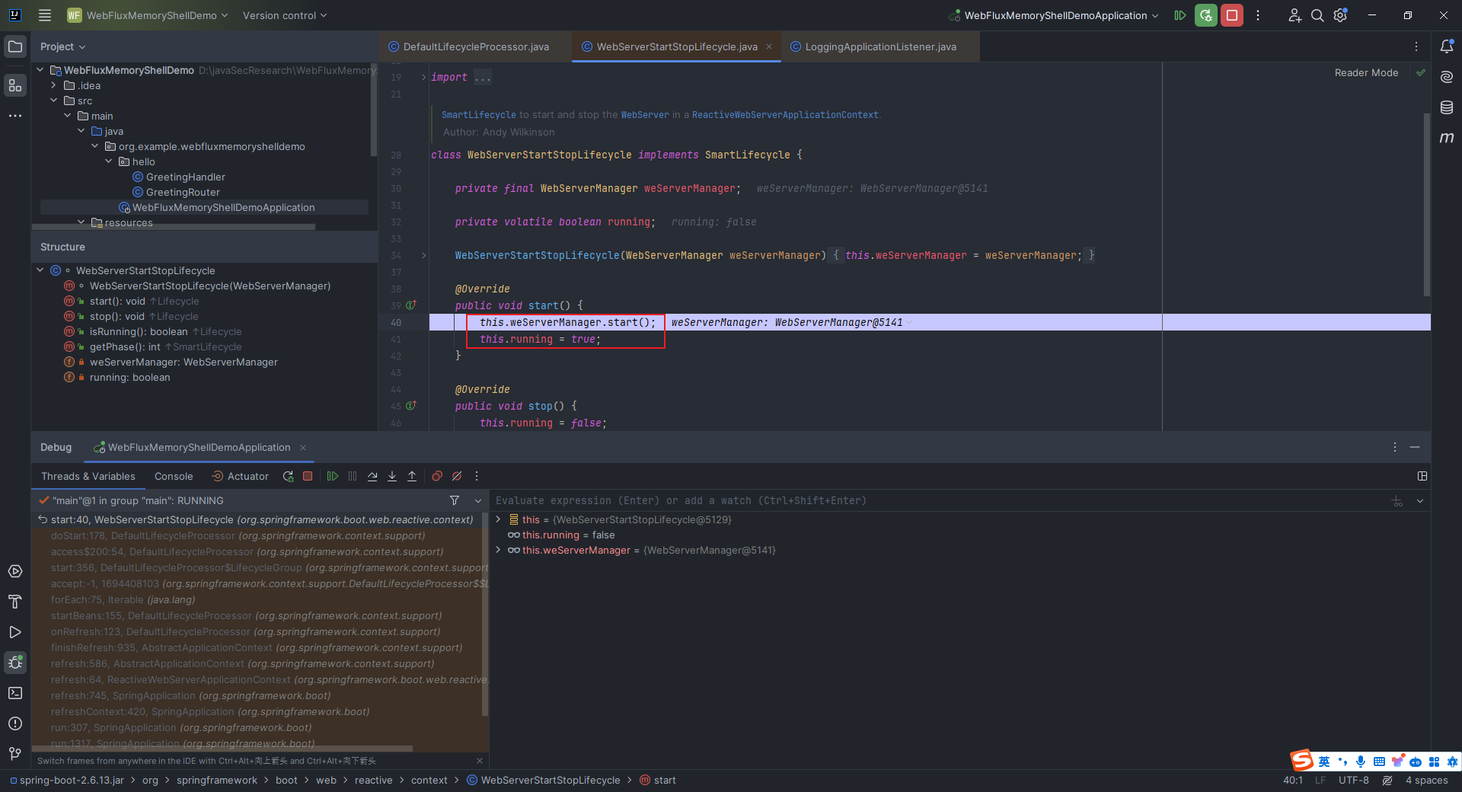Open more debug toolbar actions
This screenshot has height=792, width=1462.
477,476
